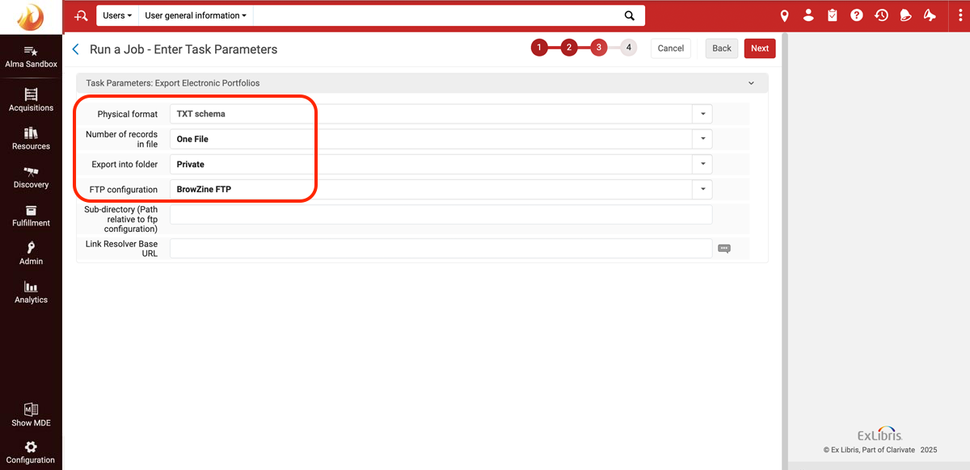
Task: Collapse the Task Parameters section
Action: tap(751, 83)
